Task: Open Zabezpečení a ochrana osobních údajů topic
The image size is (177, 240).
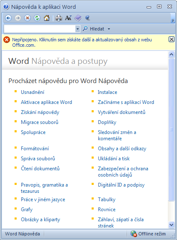Action: pos(123,172)
